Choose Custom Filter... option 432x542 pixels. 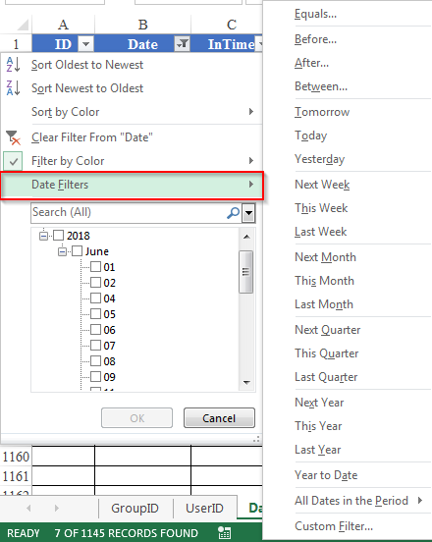click(x=334, y=525)
